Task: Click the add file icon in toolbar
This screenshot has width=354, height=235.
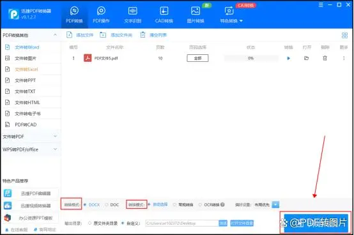Action: [x=69, y=35]
